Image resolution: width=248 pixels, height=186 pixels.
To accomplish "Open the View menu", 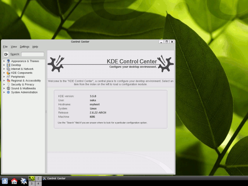I will 14,47.
